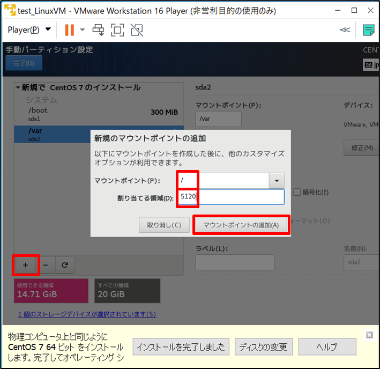This screenshot has width=380, height=369.
Task: Click the sda2 heading on right panel
Action: click(203, 87)
